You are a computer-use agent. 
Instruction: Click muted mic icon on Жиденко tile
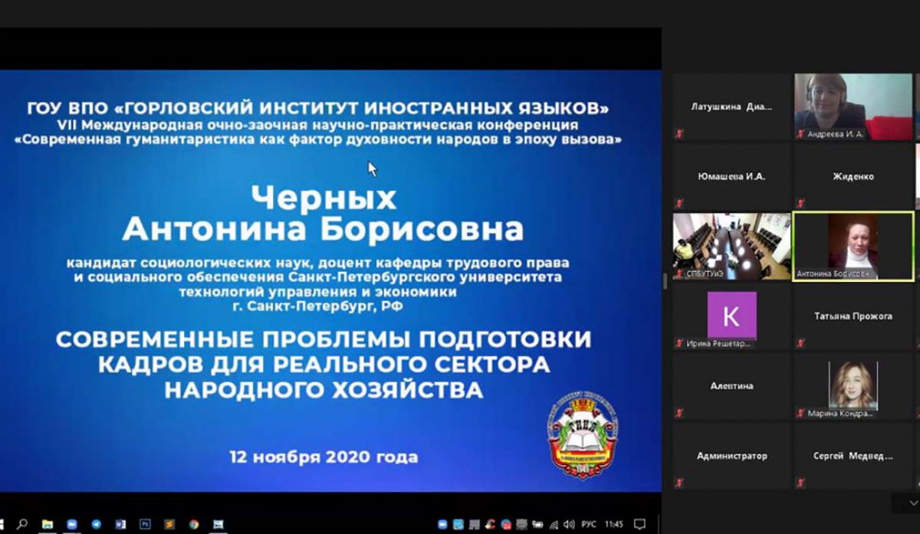coord(801,203)
